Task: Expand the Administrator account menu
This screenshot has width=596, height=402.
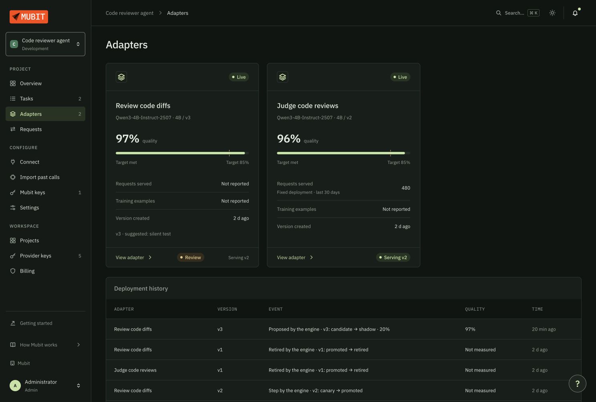Action: coord(45,386)
